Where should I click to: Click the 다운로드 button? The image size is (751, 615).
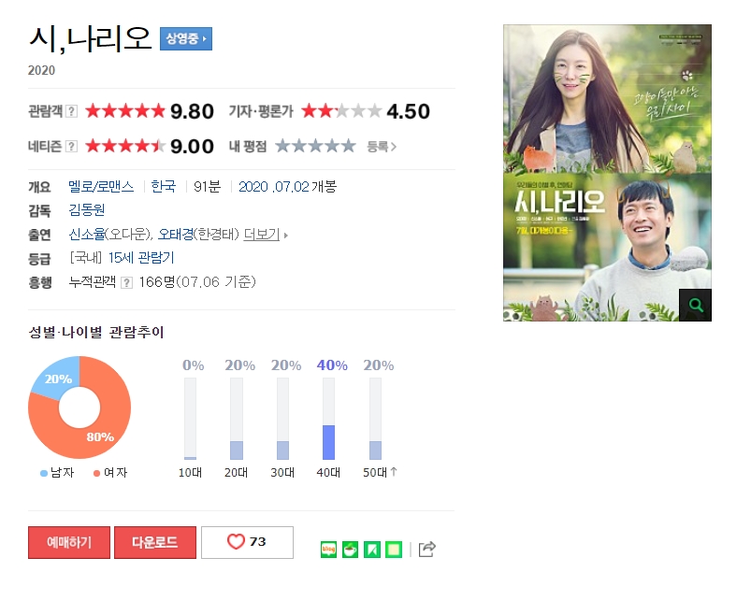coord(155,542)
